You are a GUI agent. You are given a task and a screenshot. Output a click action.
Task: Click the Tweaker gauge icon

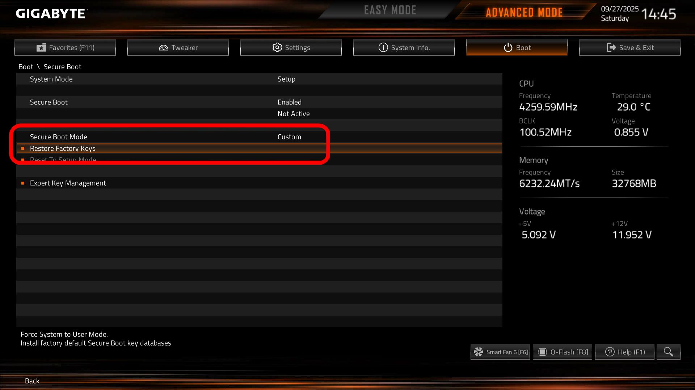click(164, 48)
